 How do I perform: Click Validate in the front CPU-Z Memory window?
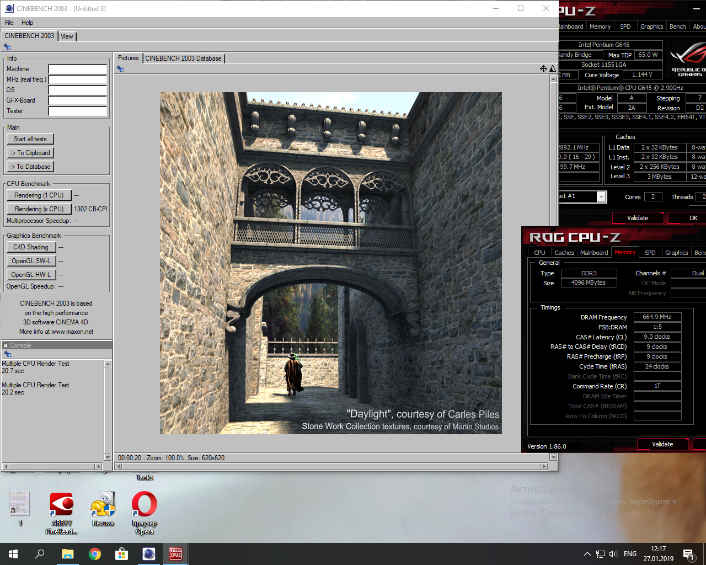tap(662, 444)
